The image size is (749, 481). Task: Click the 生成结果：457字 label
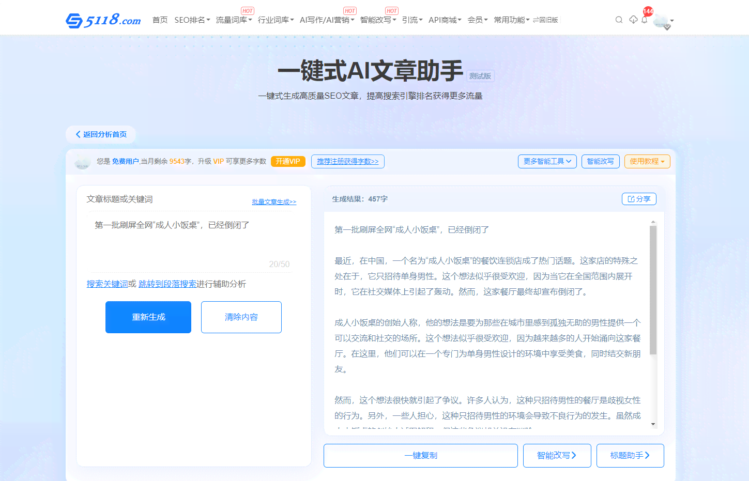click(360, 199)
